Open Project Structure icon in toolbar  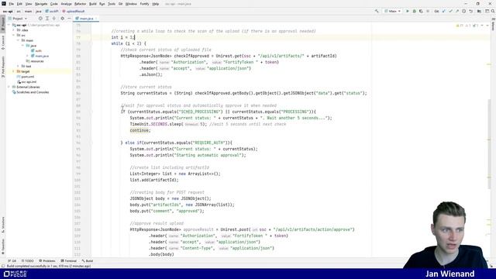[479, 11]
